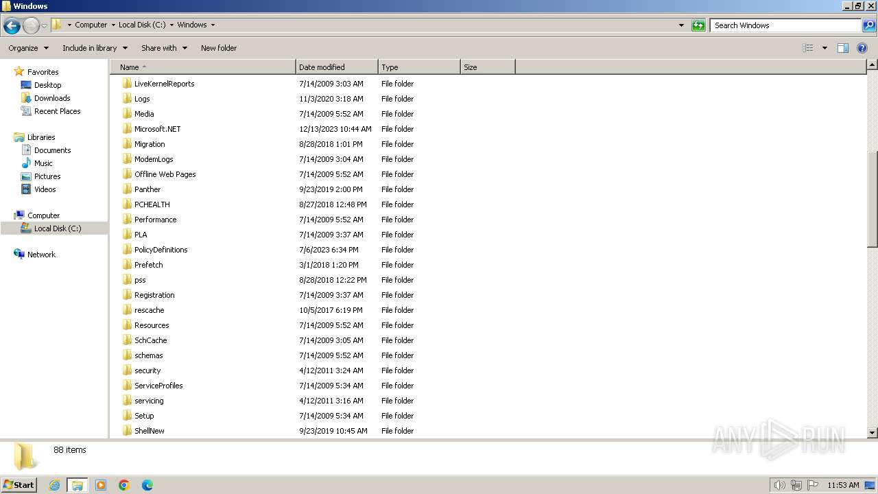This screenshot has width=878, height=494.
Task: Open the Organize menu
Action: pyautogui.click(x=29, y=48)
